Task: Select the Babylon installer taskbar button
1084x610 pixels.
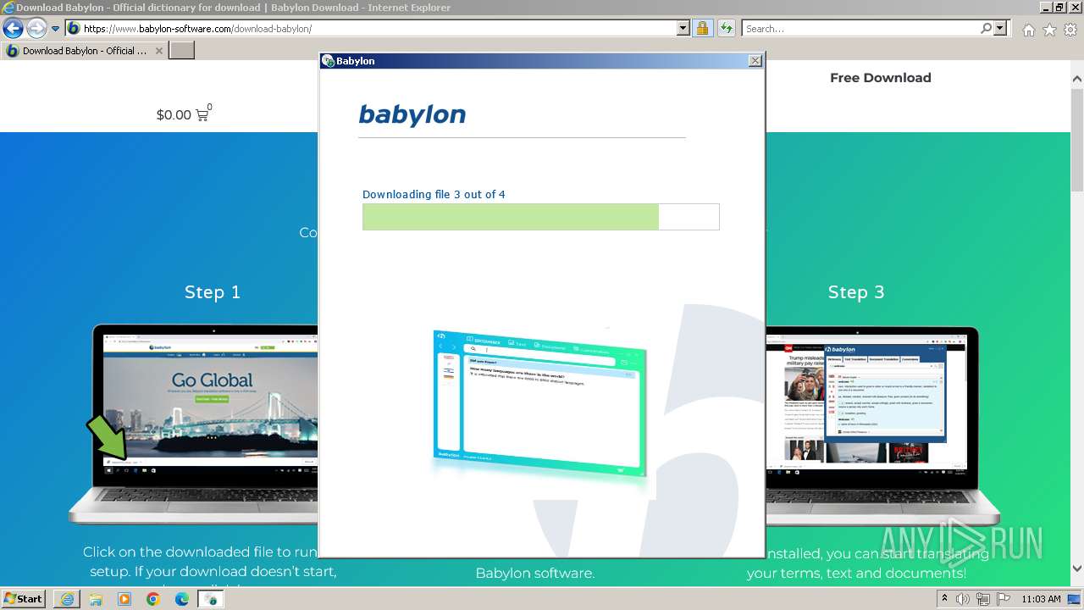Action: click(x=210, y=599)
